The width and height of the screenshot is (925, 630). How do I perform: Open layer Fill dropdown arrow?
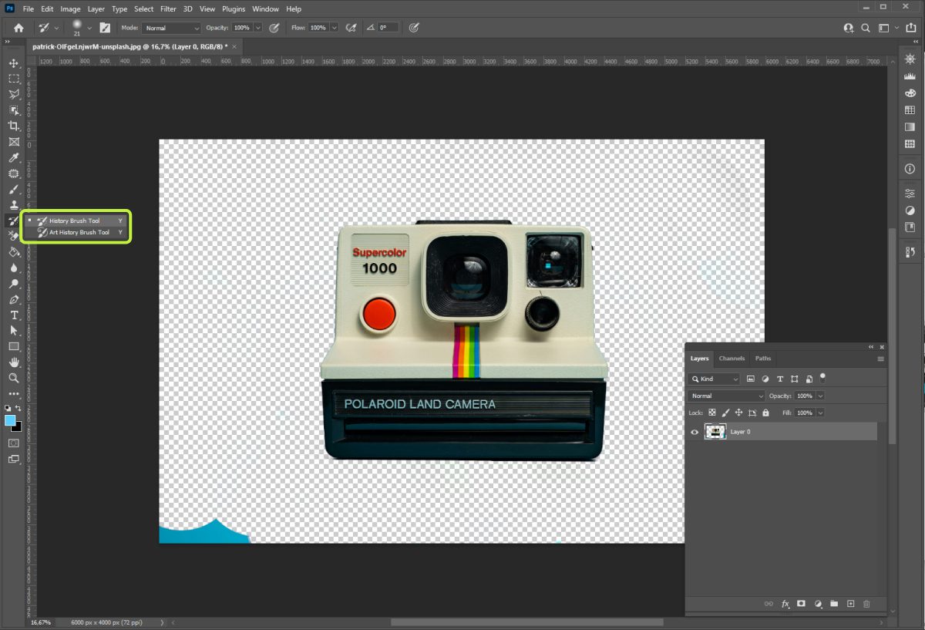coord(820,413)
